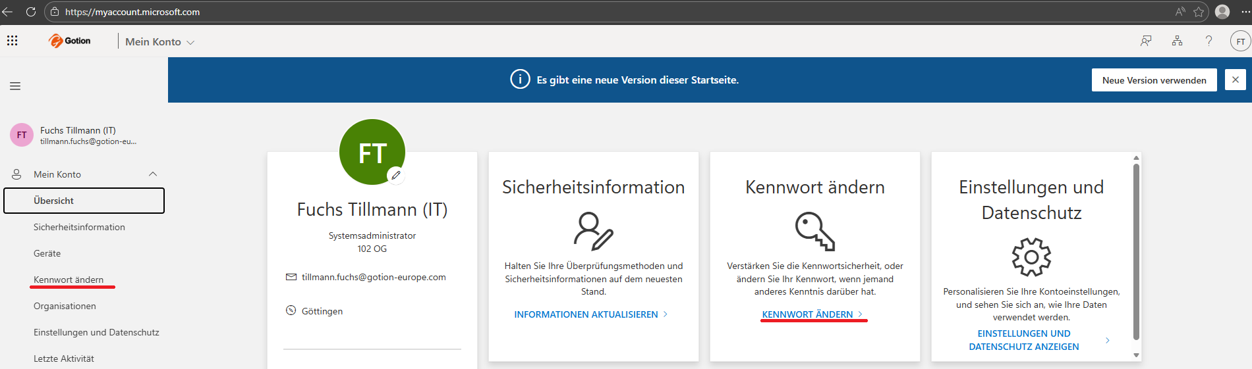Refresh the browser page
Viewport: 1252px width, 369px height.
point(30,12)
